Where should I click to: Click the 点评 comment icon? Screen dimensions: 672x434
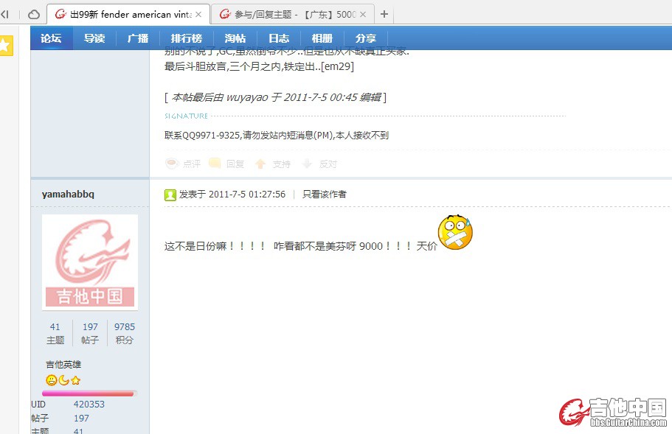[x=172, y=164]
